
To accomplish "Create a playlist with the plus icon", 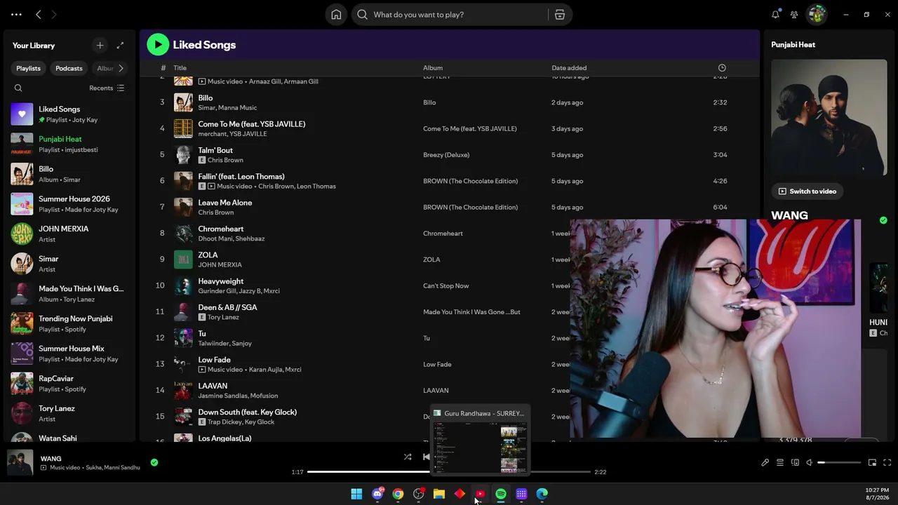I will tap(100, 46).
